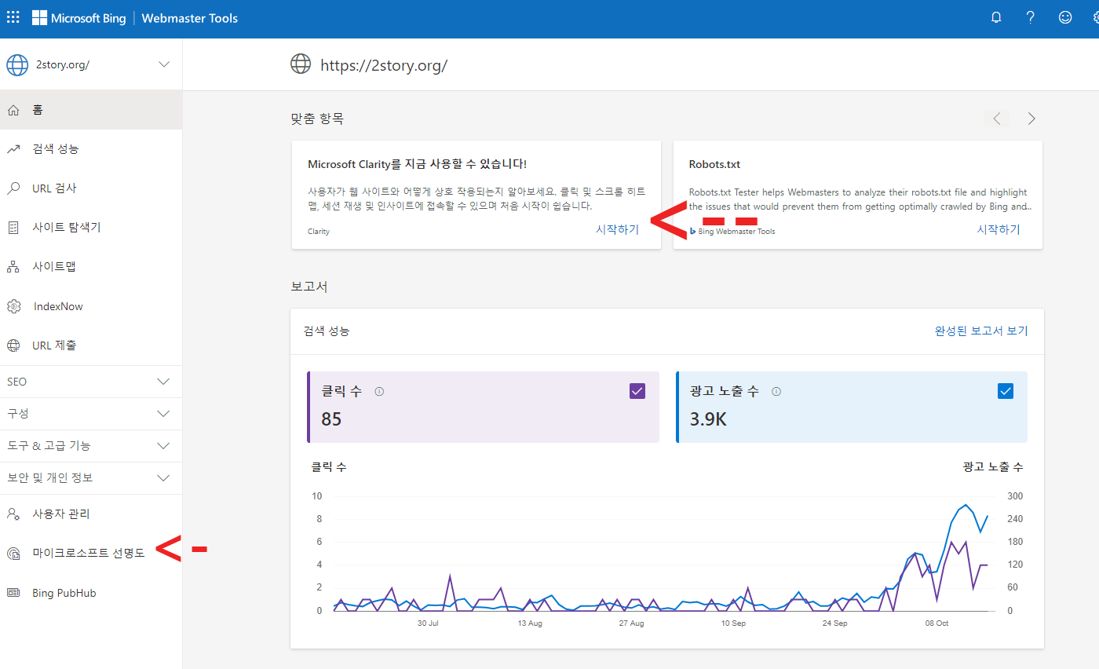Open Bing PubHub menu item

91,593
